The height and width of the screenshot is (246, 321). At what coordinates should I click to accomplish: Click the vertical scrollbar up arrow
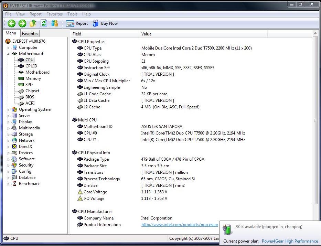[315, 33]
